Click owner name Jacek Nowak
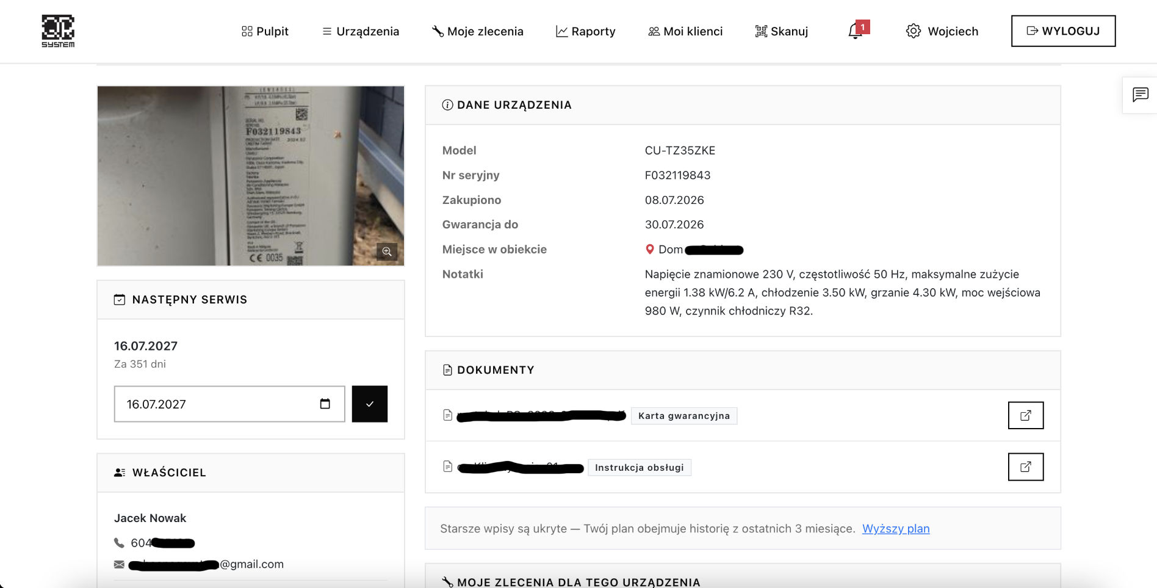 [150, 518]
